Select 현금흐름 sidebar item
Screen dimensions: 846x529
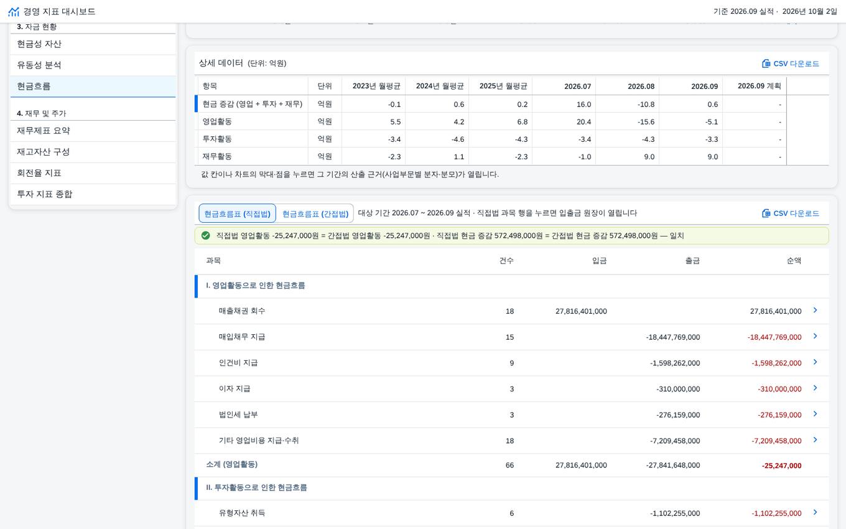pyautogui.click(x=93, y=87)
